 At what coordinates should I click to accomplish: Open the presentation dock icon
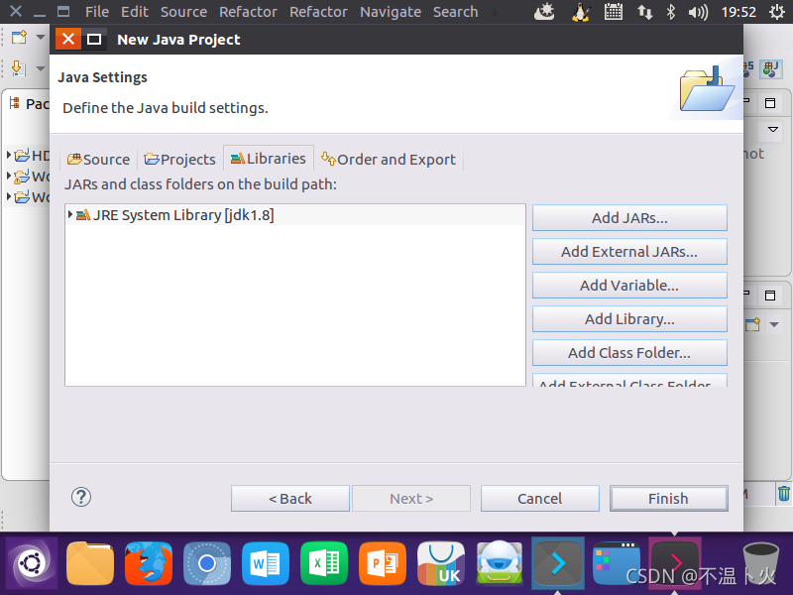tap(383, 562)
